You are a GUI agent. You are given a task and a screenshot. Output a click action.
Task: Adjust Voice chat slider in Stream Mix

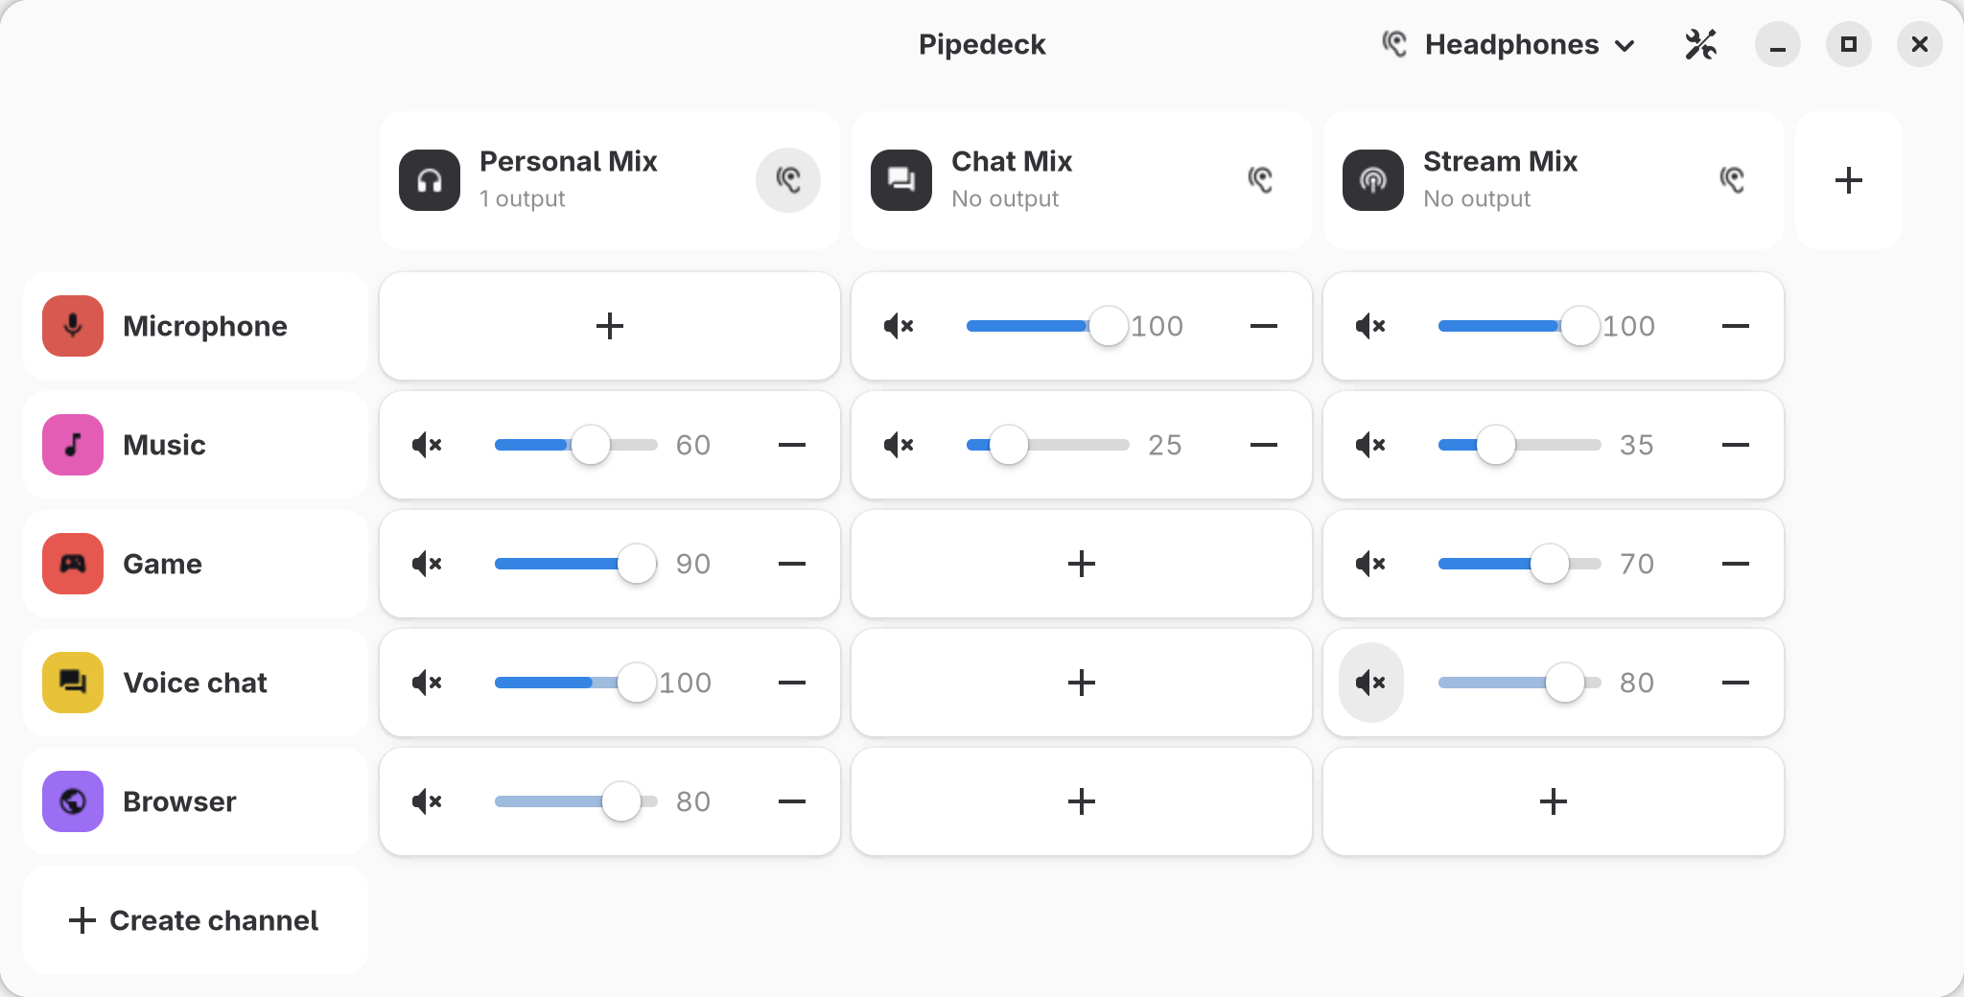point(1520,683)
